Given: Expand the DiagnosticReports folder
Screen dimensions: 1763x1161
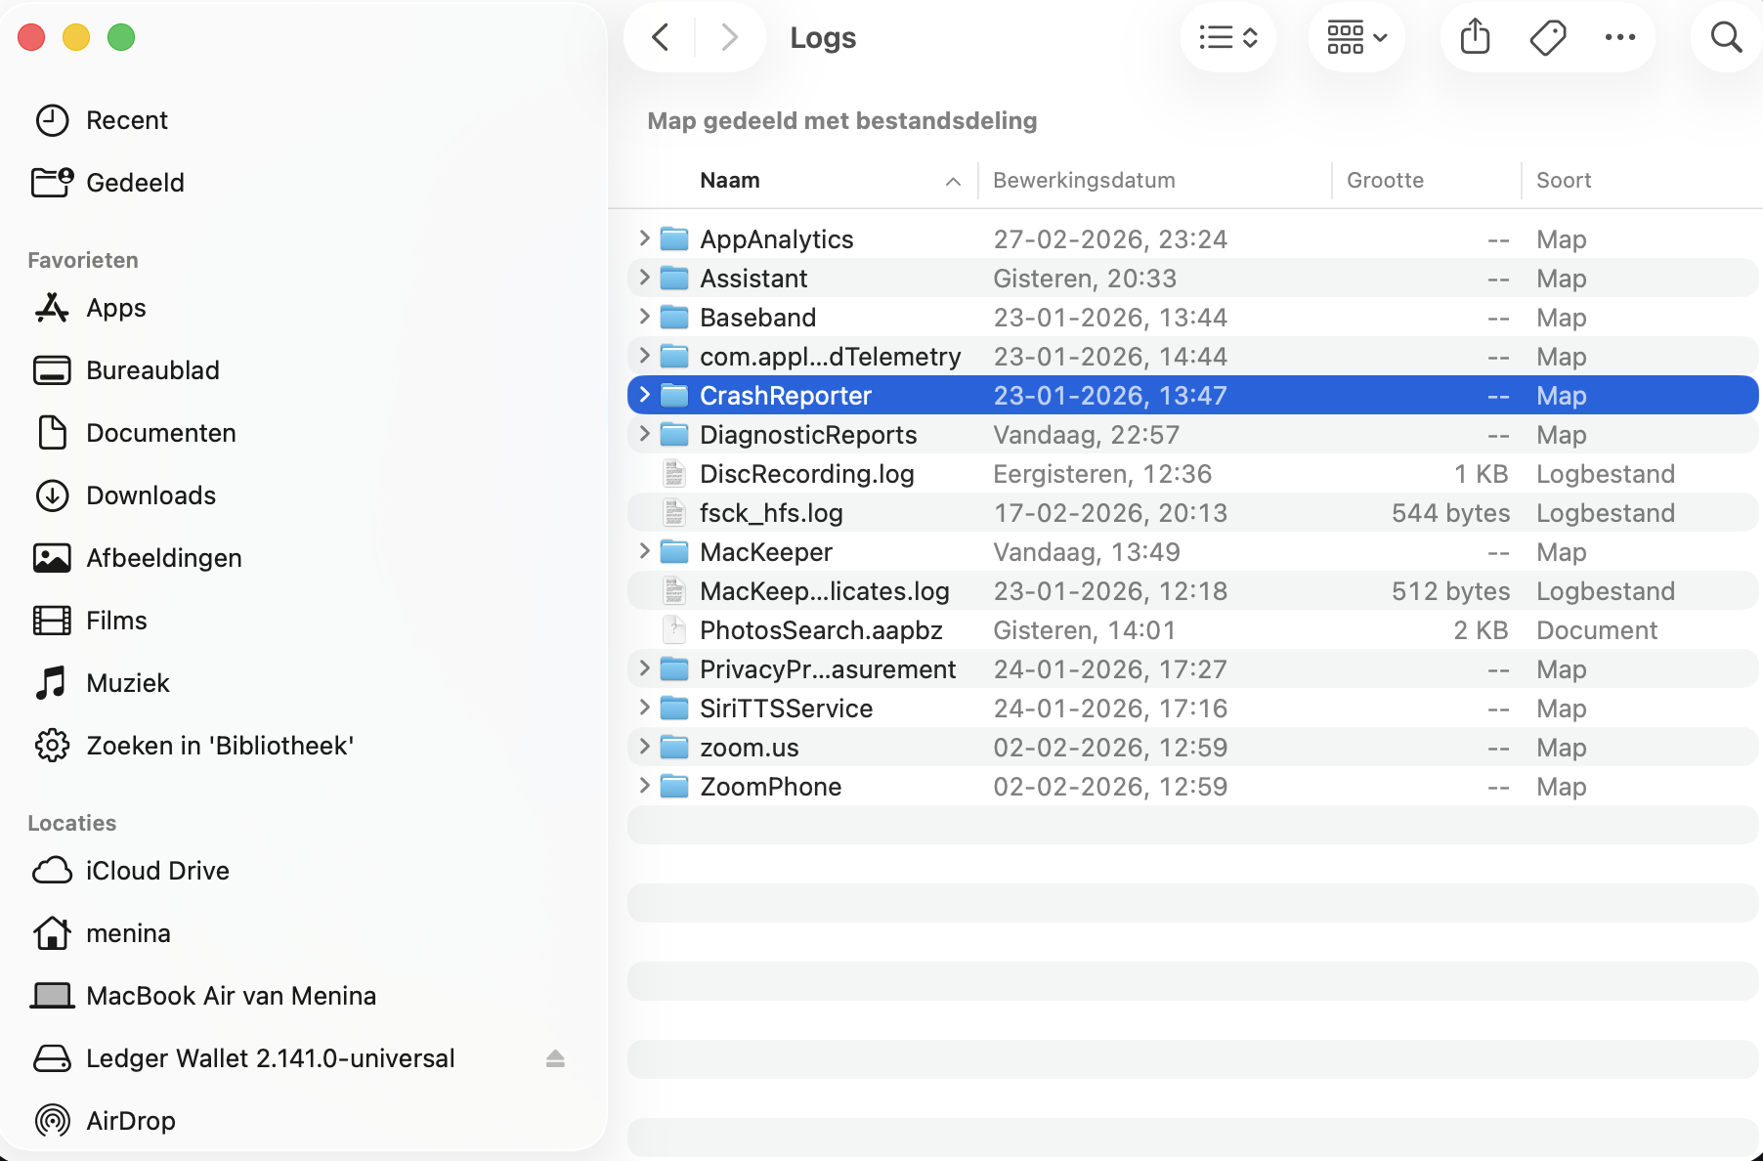Looking at the screenshot, I should point(644,434).
